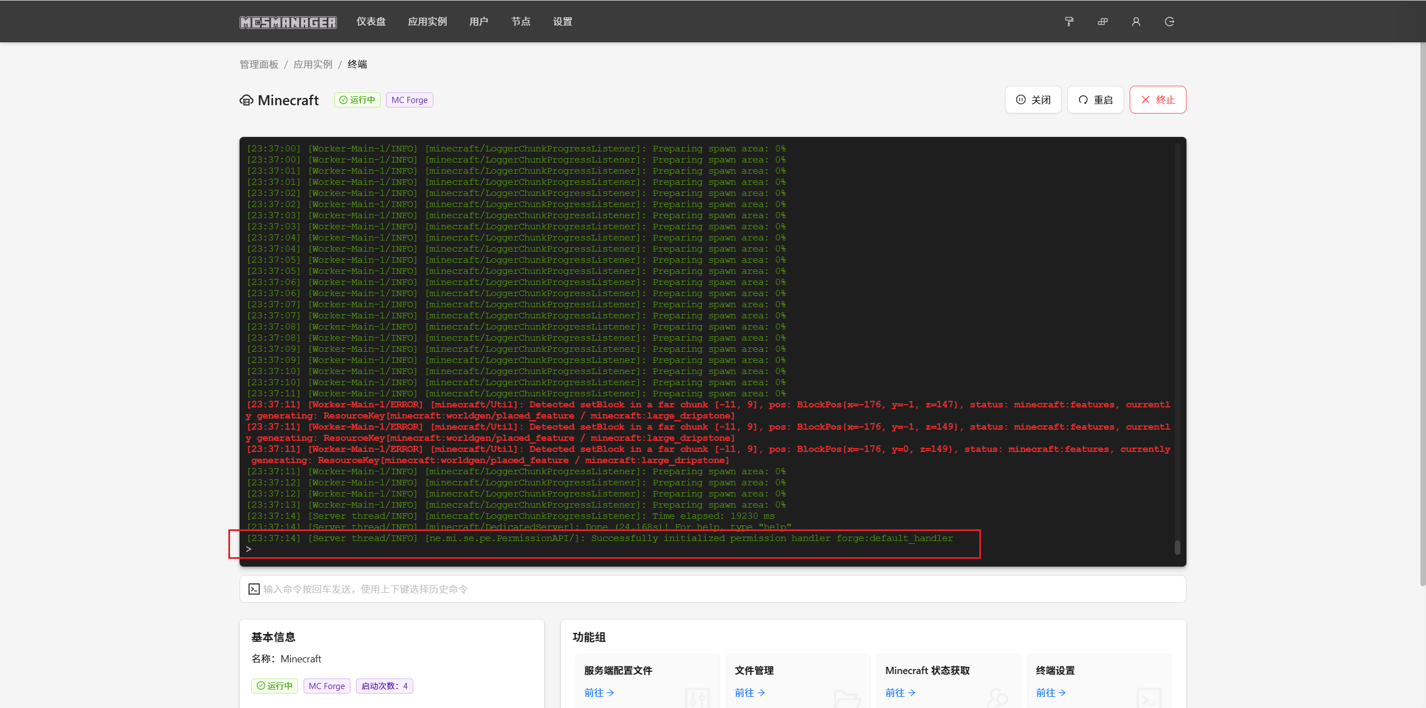1426x708 pixels.
Task: Click the terminal icon on 终端设置 card
Action: click(x=1149, y=698)
